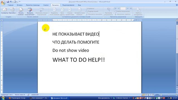Screen dimensions: 178x100
Task: Open Конверты (Envelopes) tool
Action: (4, 11)
